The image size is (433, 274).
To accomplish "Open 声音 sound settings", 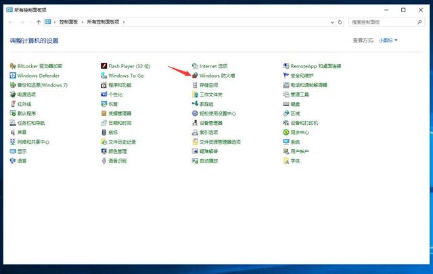I will pos(18,132).
